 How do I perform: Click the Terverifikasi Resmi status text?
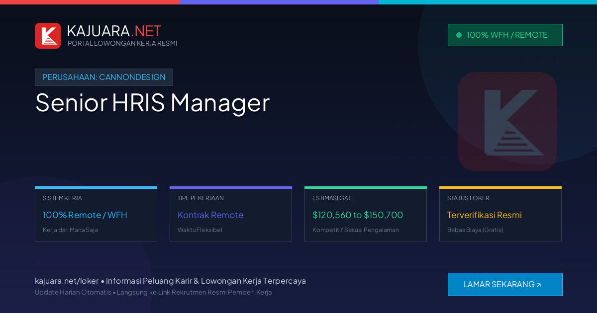(485, 215)
